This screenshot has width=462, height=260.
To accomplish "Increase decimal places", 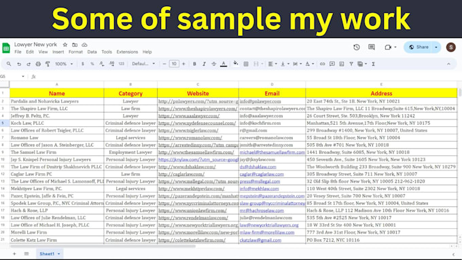I will (x=111, y=64).
